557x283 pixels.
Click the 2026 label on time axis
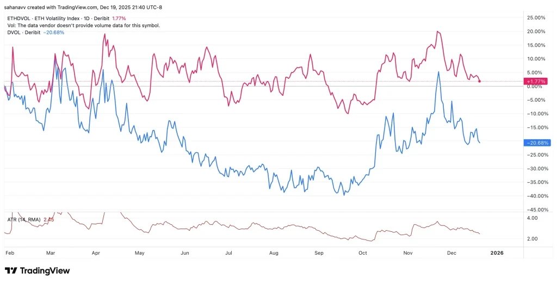point(497,253)
